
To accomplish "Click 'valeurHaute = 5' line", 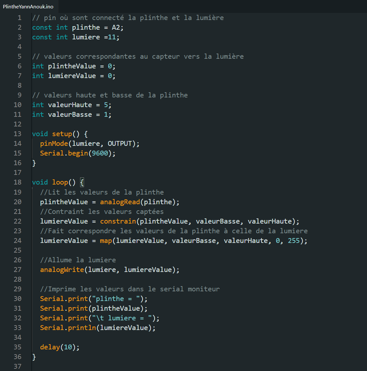I will [72, 105].
